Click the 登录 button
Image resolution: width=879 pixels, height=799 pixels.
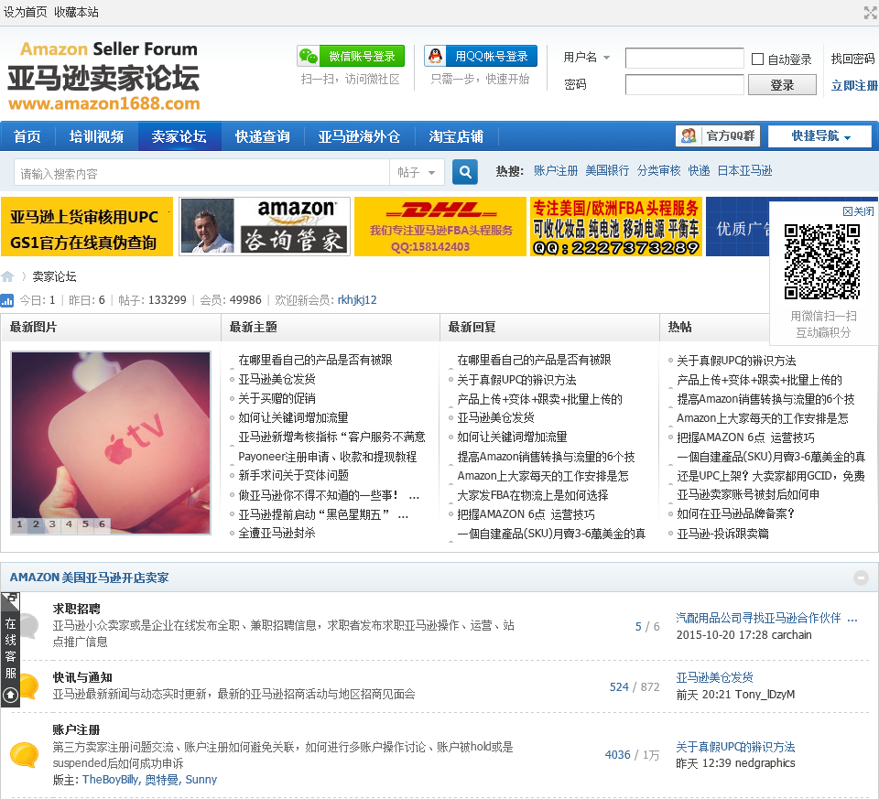(x=782, y=84)
